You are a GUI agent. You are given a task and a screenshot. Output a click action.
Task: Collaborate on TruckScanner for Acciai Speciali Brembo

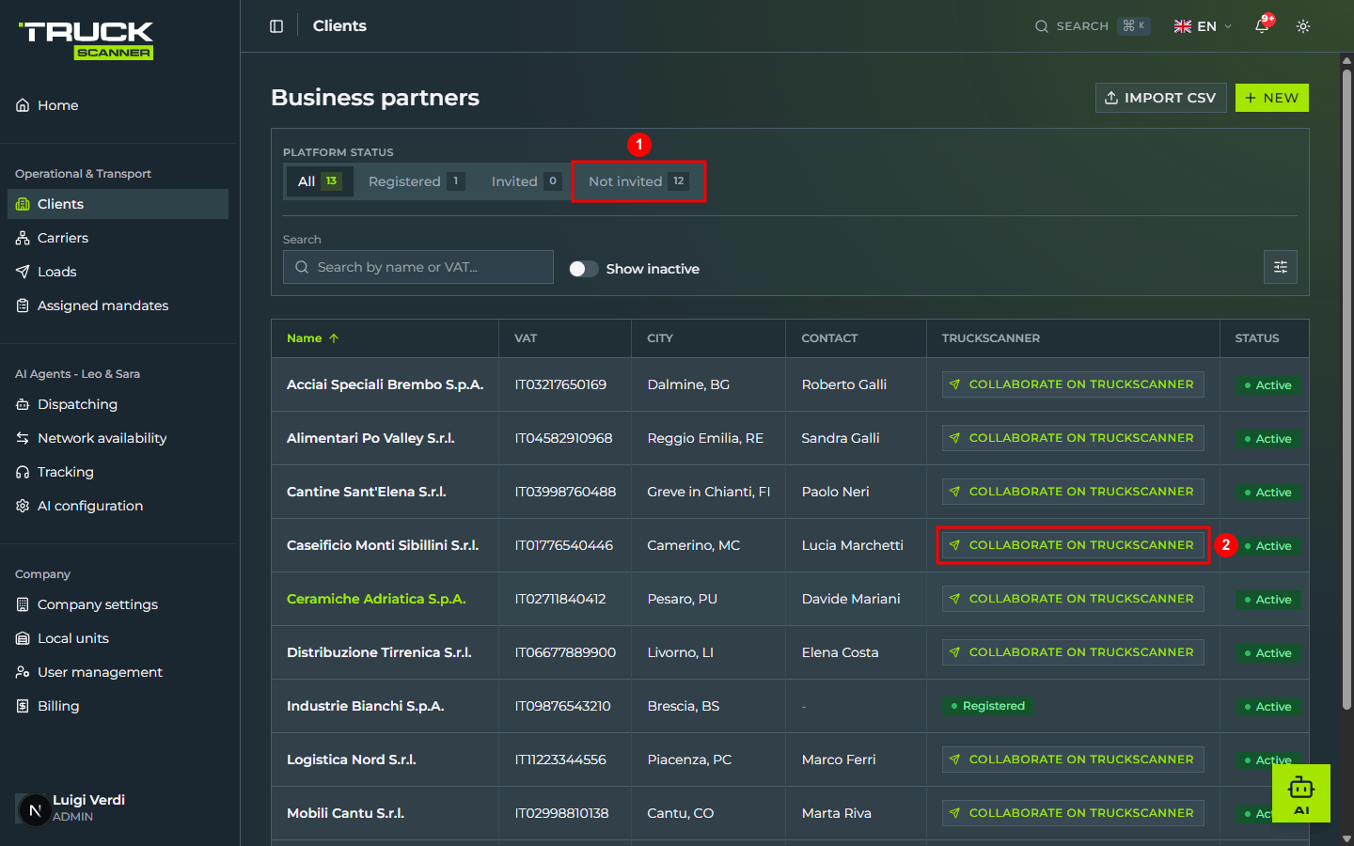pyautogui.click(x=1073, y=384)
